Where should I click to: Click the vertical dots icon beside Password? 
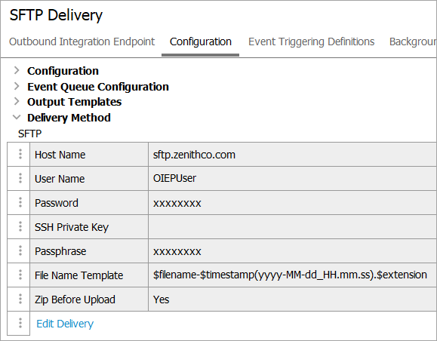[20, 202]
